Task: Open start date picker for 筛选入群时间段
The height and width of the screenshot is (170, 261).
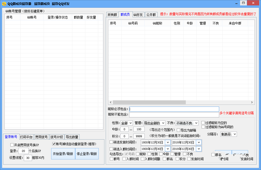Action: 168,149
